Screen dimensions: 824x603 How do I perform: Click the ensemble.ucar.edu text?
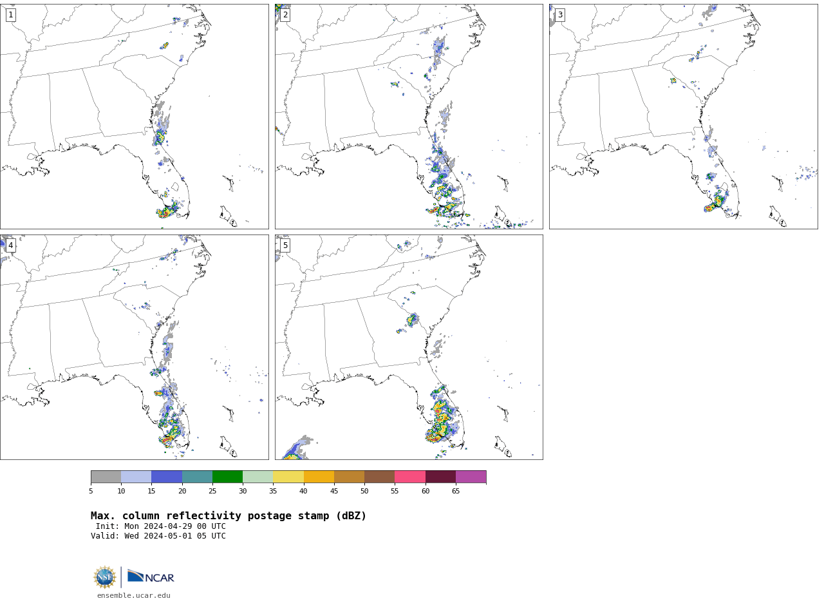[134, 596]
